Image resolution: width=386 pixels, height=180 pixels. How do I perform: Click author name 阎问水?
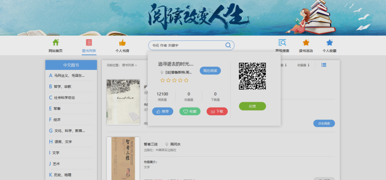[175, 144]
